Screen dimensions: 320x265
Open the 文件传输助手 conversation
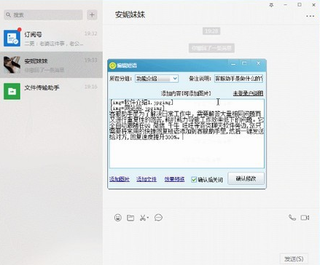tap(51, 91)
